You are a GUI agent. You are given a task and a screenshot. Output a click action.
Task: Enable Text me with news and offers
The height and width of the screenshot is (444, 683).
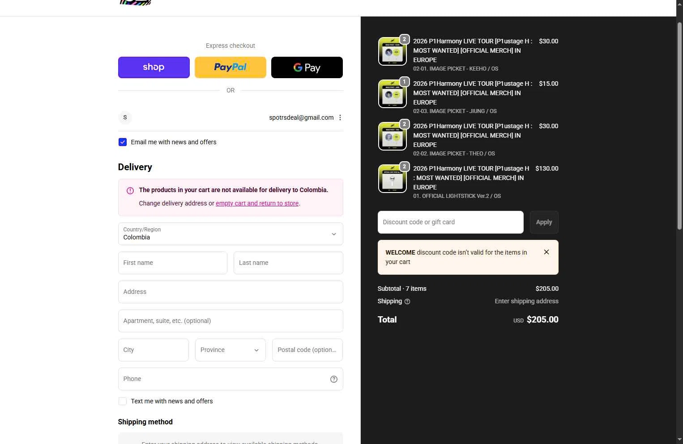coord(123,401)
